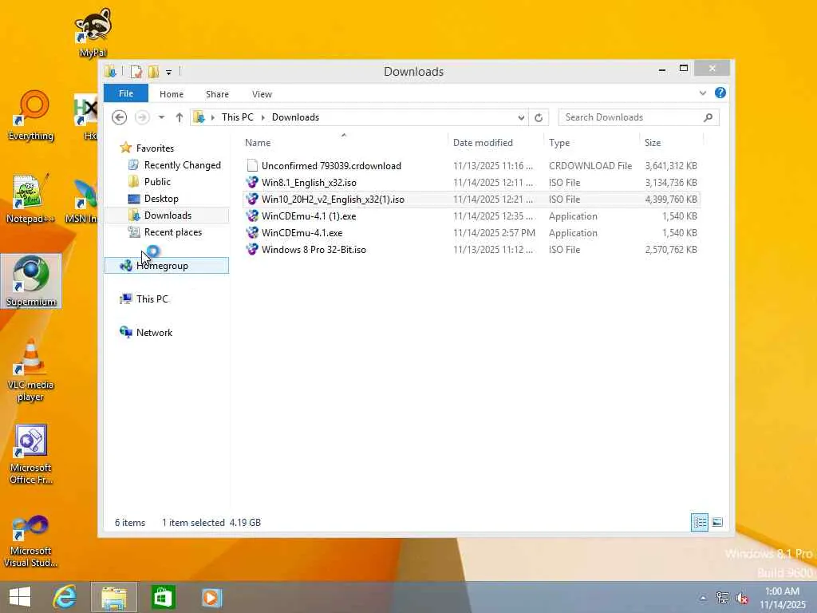Go back with the Back arrow

click(x=120, y=117)
